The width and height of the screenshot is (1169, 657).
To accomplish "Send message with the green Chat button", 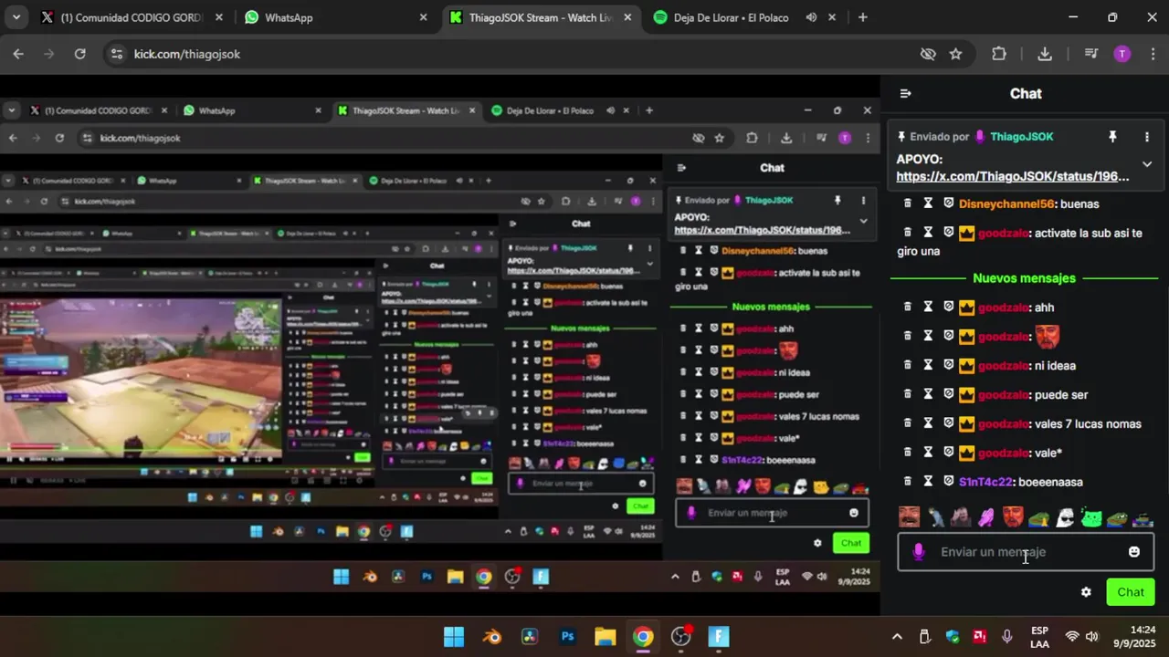I will click(x=1131, y=592).
